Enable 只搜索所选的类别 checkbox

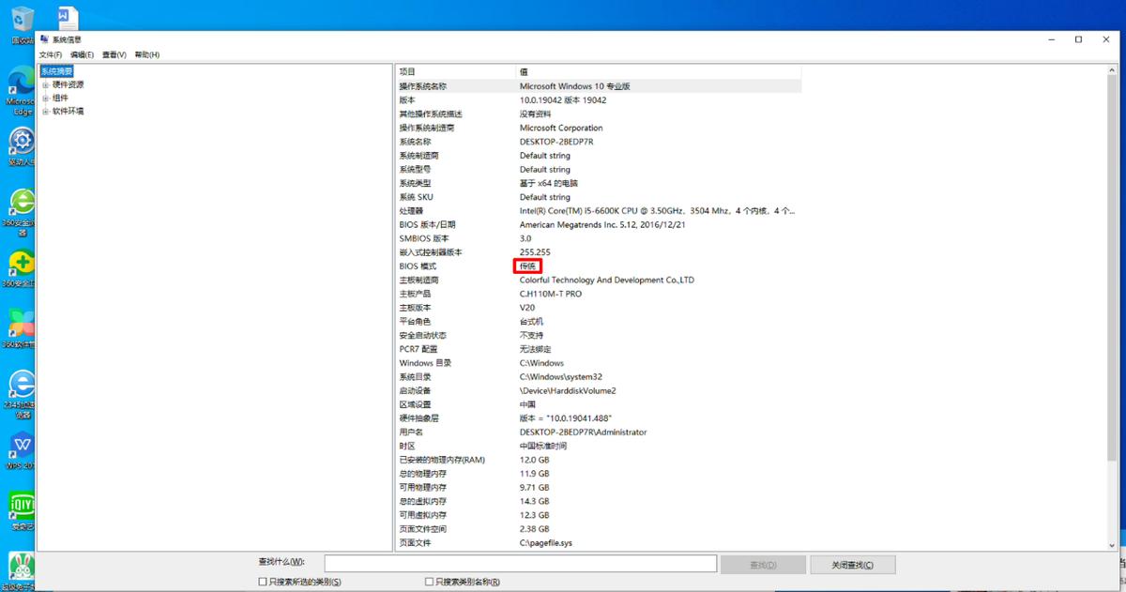[261, 582]
